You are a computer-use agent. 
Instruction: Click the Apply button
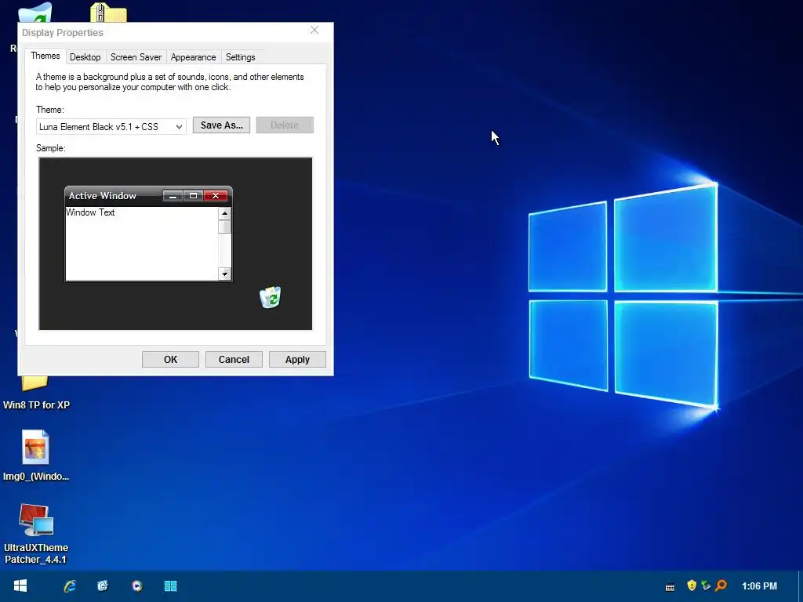click(x=297, y=359)
